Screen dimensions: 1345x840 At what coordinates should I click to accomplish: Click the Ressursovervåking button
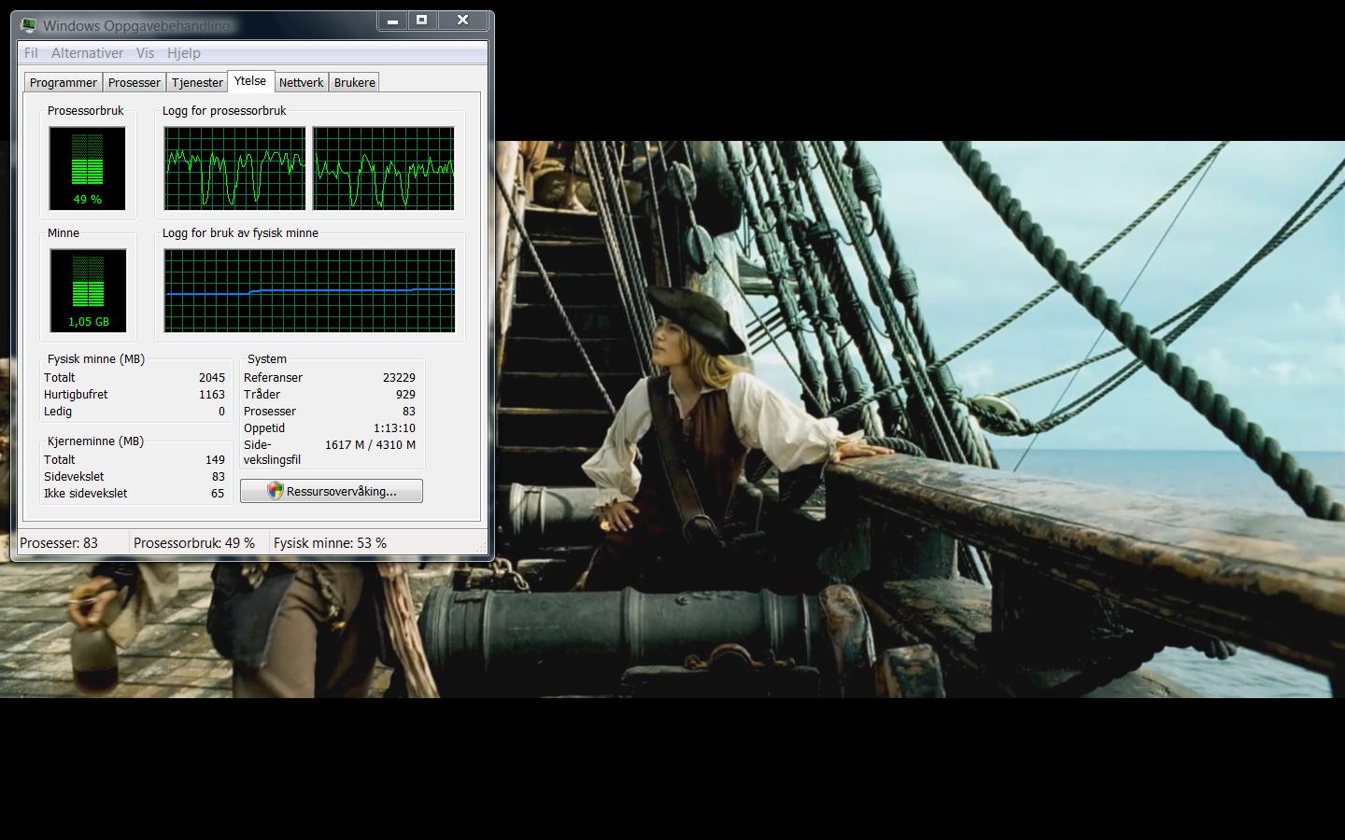coord(332,491)
